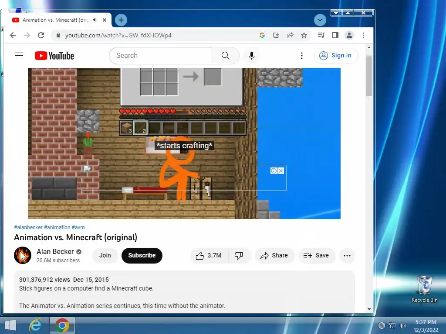This screenshot has width=446, height=334.
Task: Click page scrollbar down arrow
Action: click(369, 309)
